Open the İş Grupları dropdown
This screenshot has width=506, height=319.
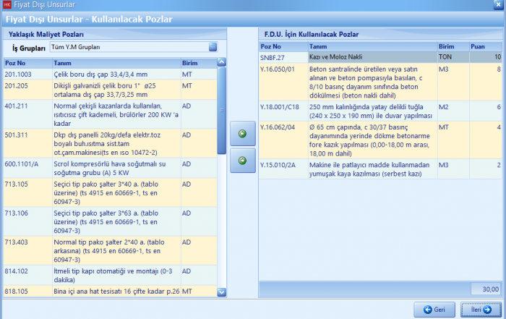(x=213, y=47)
